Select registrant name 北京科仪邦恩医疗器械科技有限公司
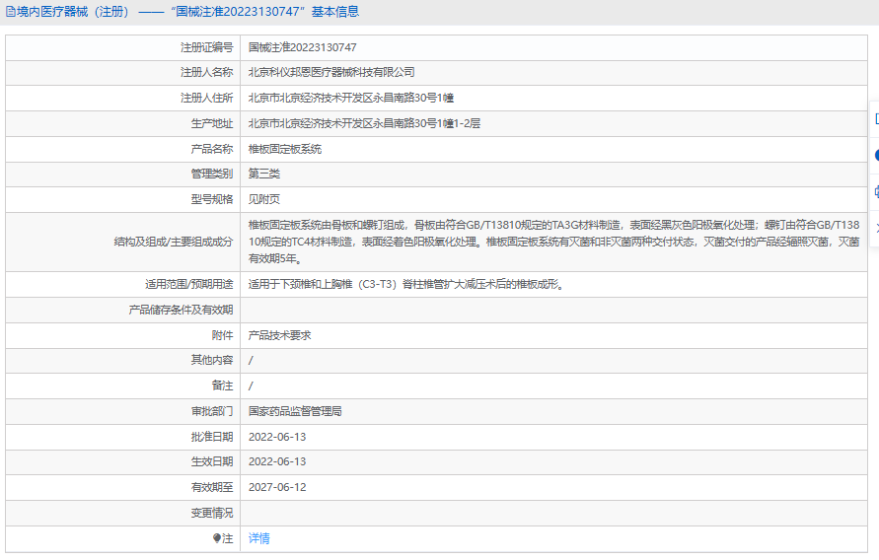Screen dimensions: 879x560 pos(331,72)
